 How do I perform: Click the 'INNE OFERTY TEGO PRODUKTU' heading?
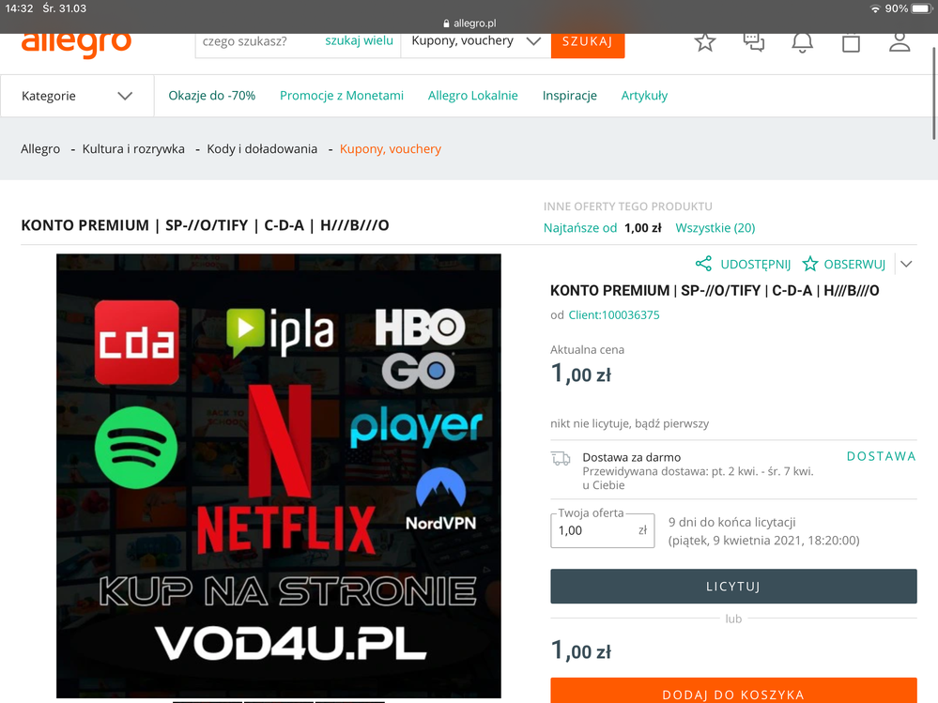627,206
